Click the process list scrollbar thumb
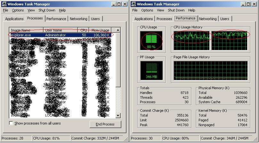 click(118, 60)
